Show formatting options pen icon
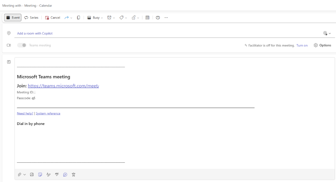 point(49,174)
